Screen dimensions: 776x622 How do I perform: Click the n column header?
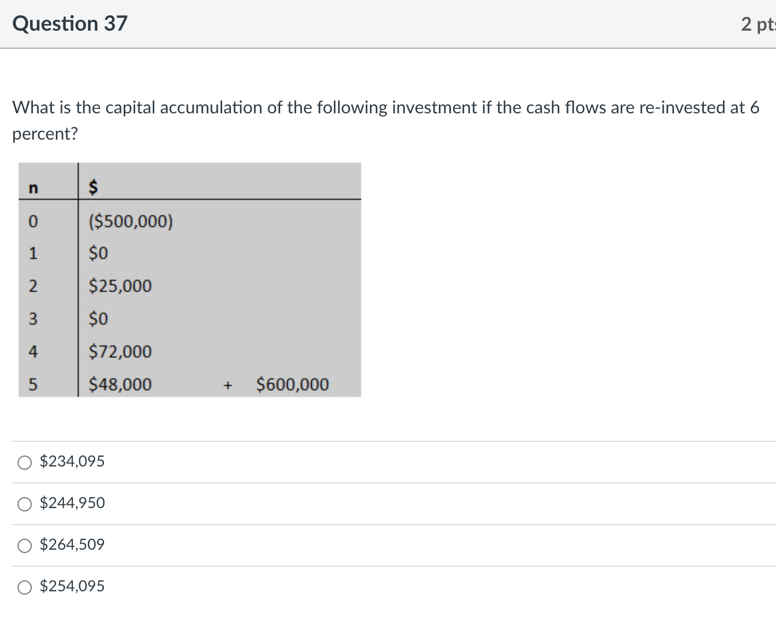click(33, 188)
